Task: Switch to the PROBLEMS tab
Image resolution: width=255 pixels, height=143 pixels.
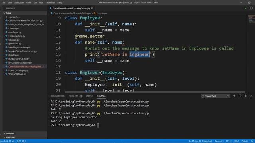Action: click(75, 96)
